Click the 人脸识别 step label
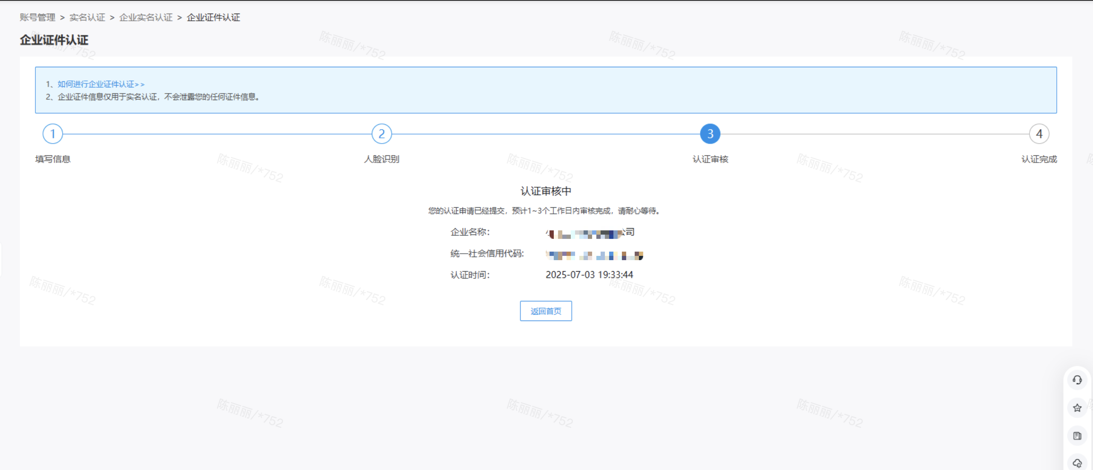This screenshot has width=1093, height=470. (382, 159)
